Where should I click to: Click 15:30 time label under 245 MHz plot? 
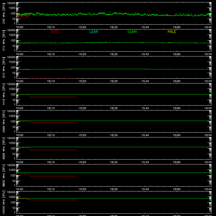coord(114,27)
